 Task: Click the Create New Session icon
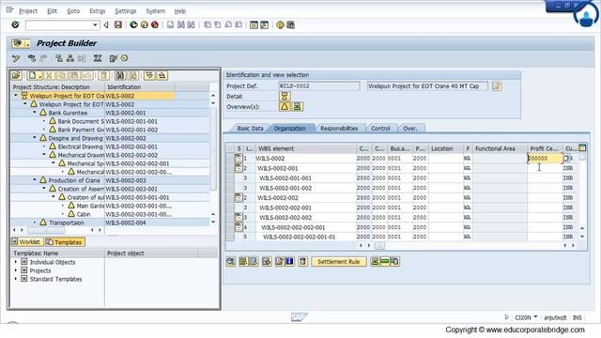[254, 25]
